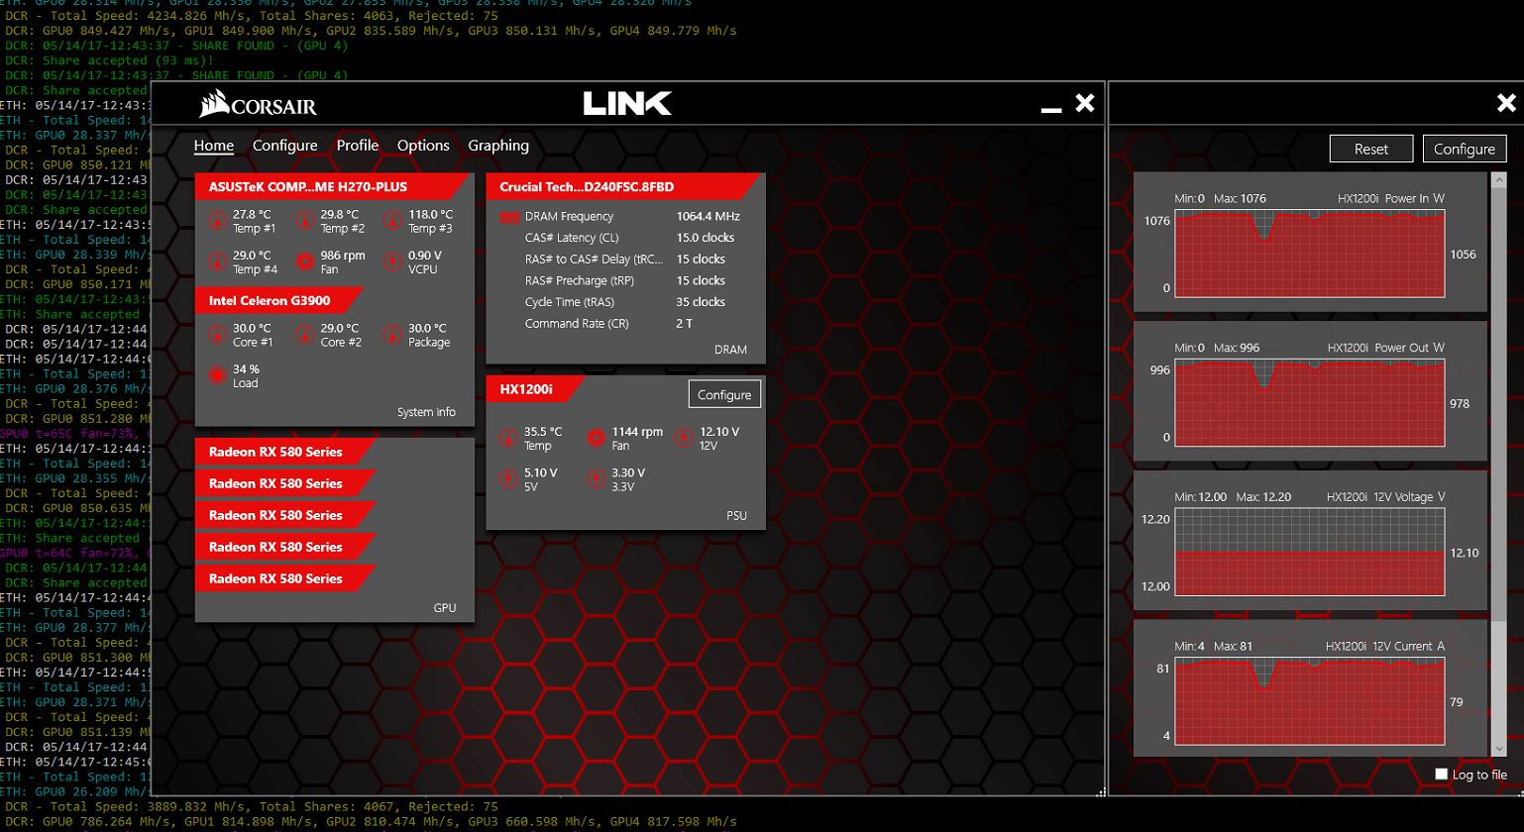
Task: Click the Core #1 temperature icon
Action: tap(218, 335)
